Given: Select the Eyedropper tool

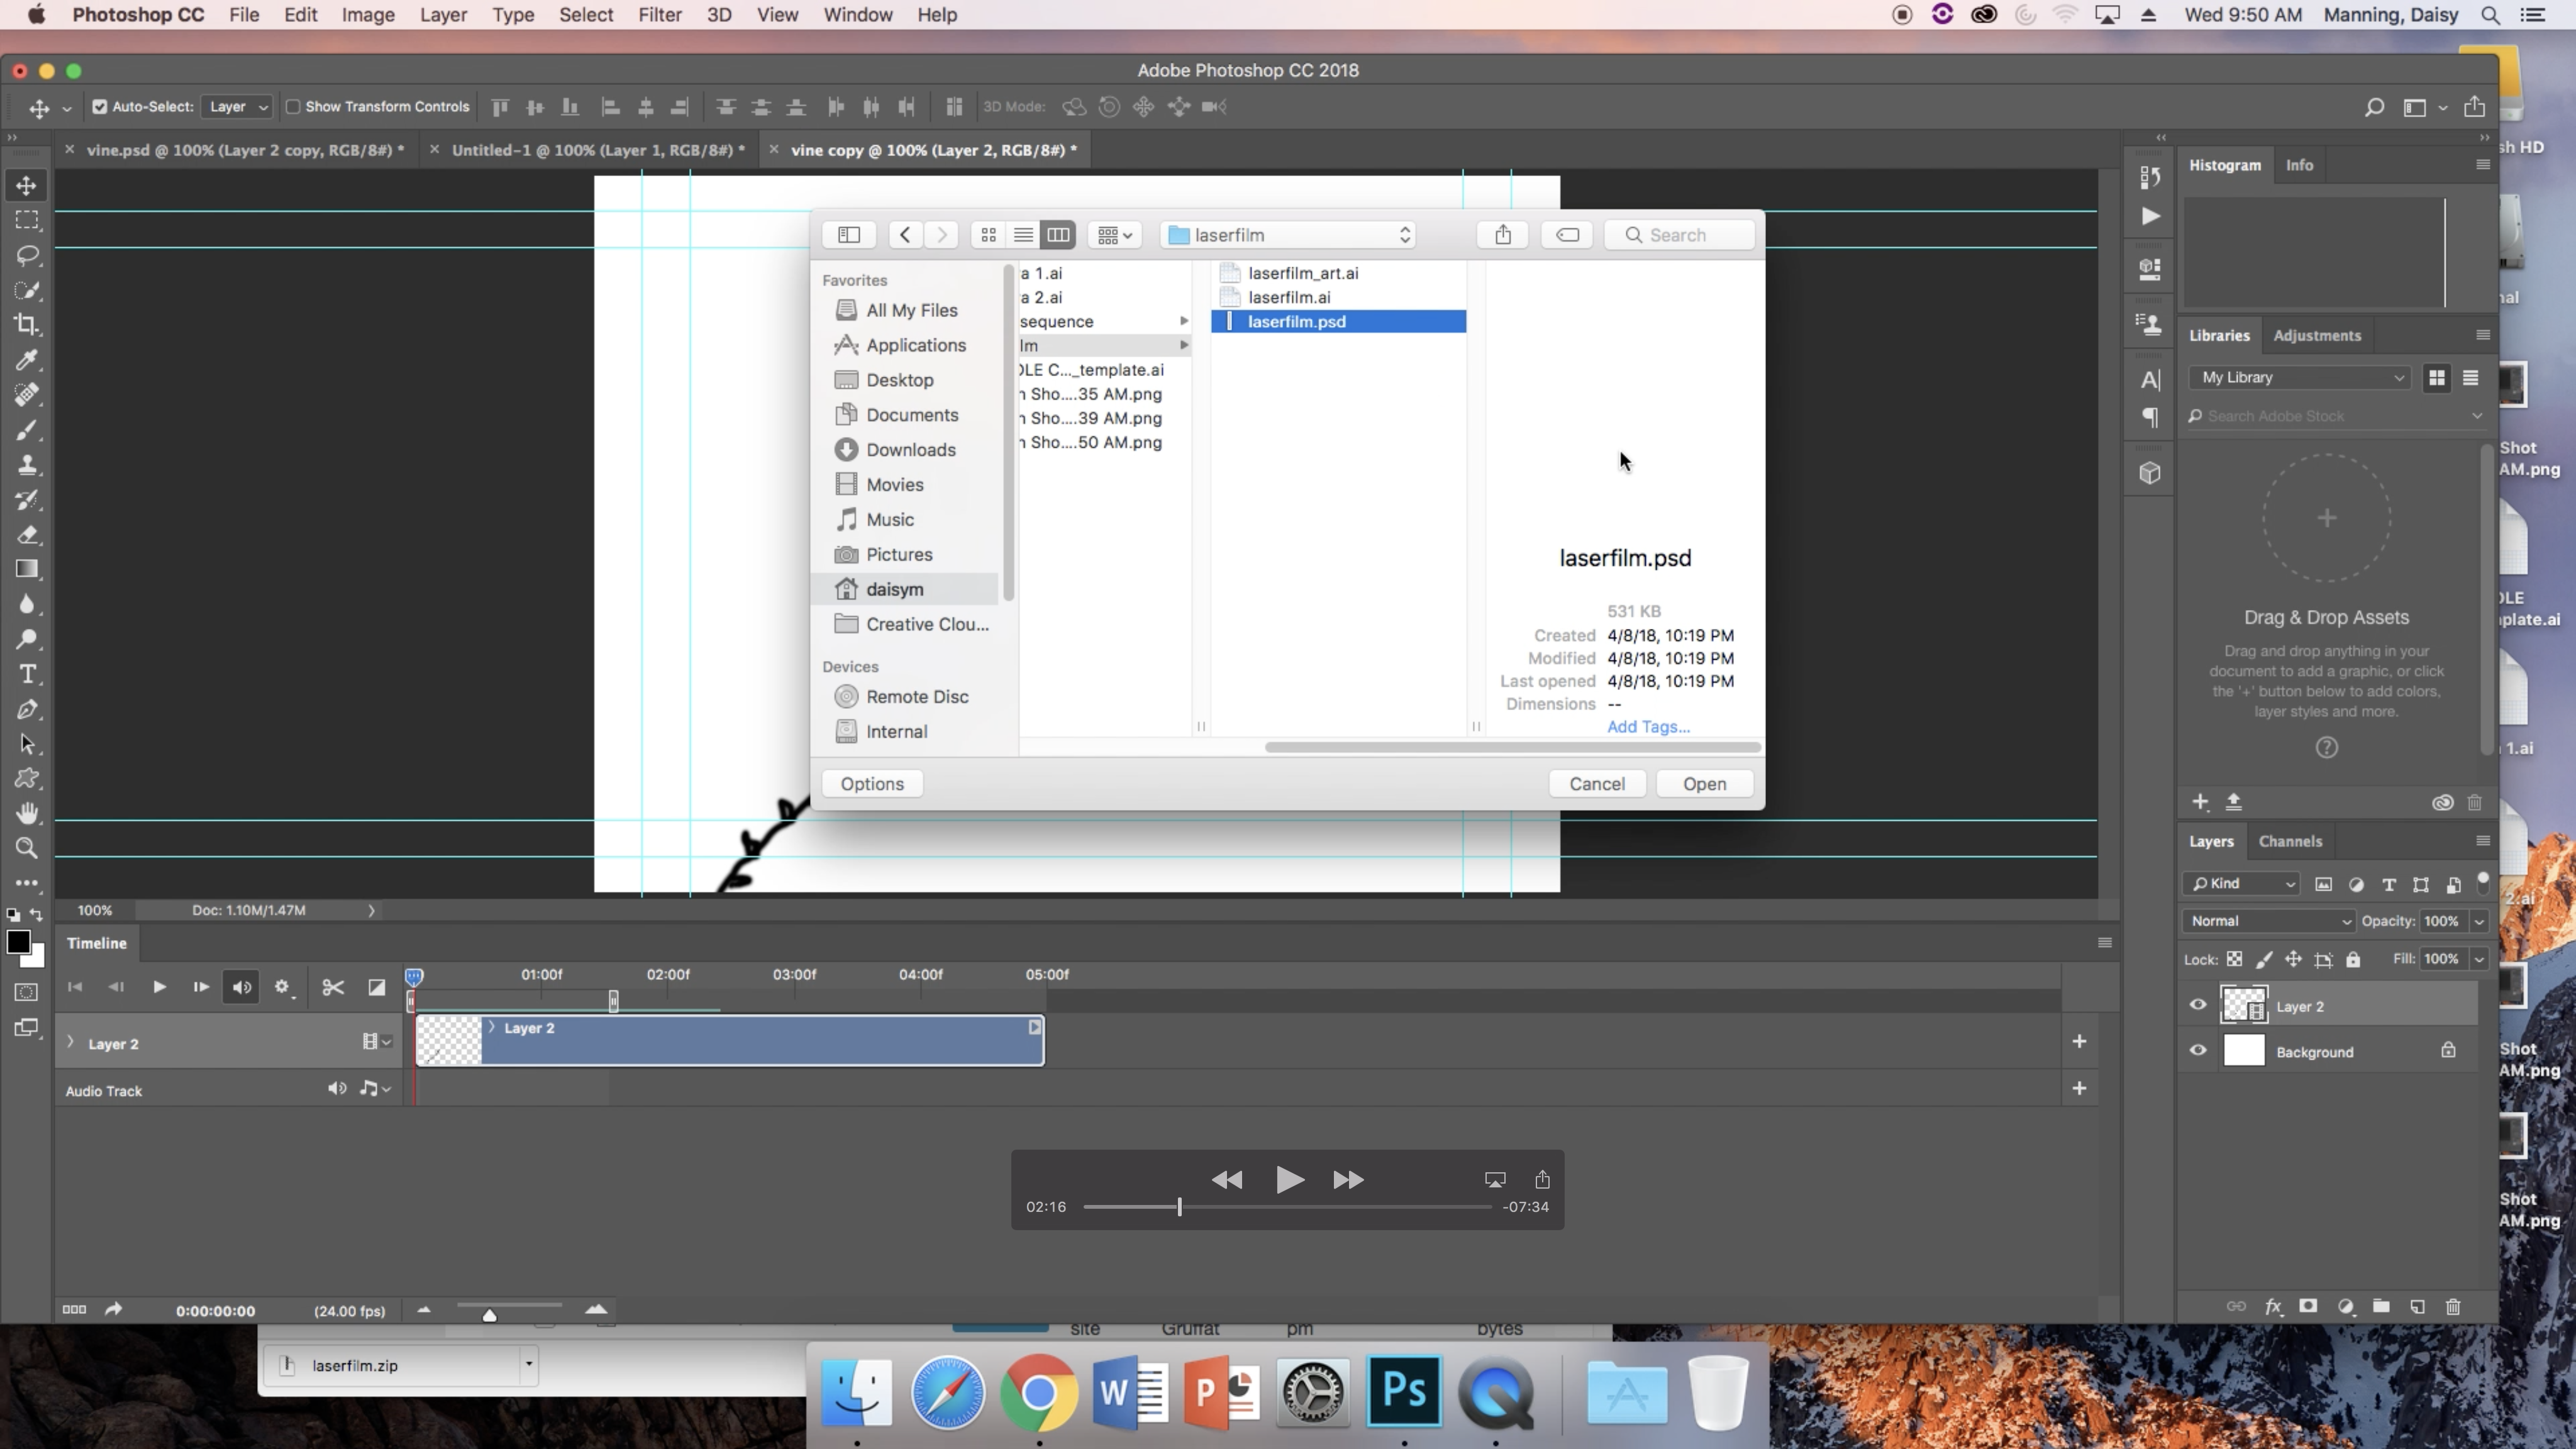Looking at the screenshot, I should tap(27, 359).
